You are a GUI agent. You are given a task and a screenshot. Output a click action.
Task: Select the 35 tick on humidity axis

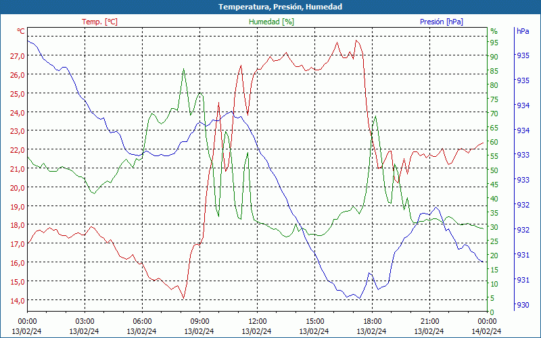(494, 213)
